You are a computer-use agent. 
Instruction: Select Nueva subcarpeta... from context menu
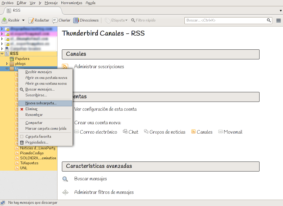(45, 103)
